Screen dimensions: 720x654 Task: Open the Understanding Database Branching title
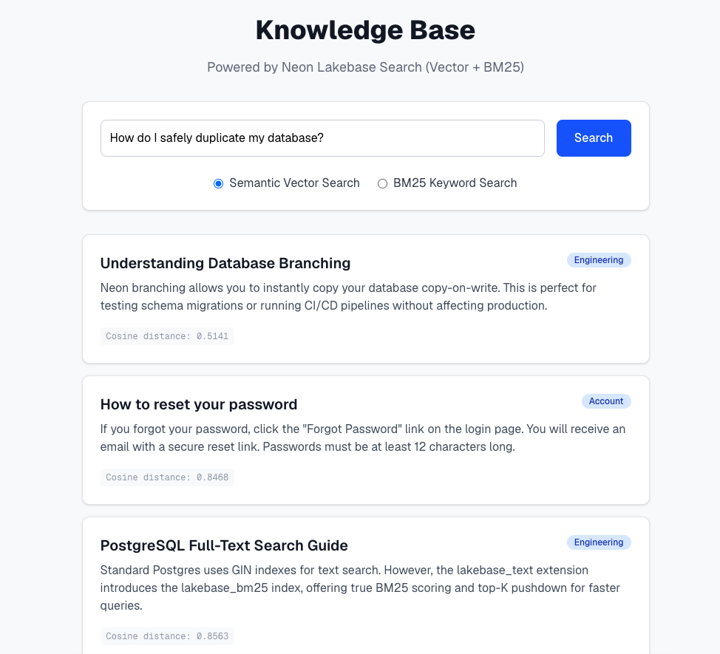coord(225,263)
